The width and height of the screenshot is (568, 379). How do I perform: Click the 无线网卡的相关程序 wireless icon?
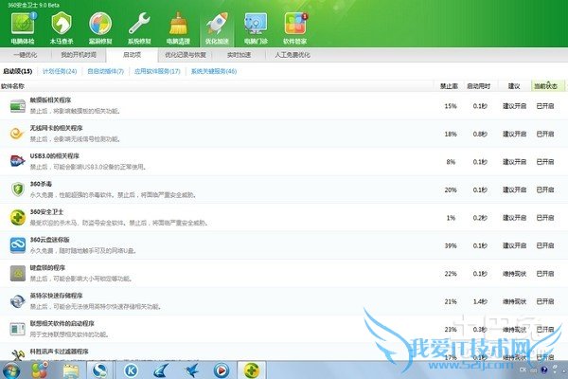(x=17, y=134)
